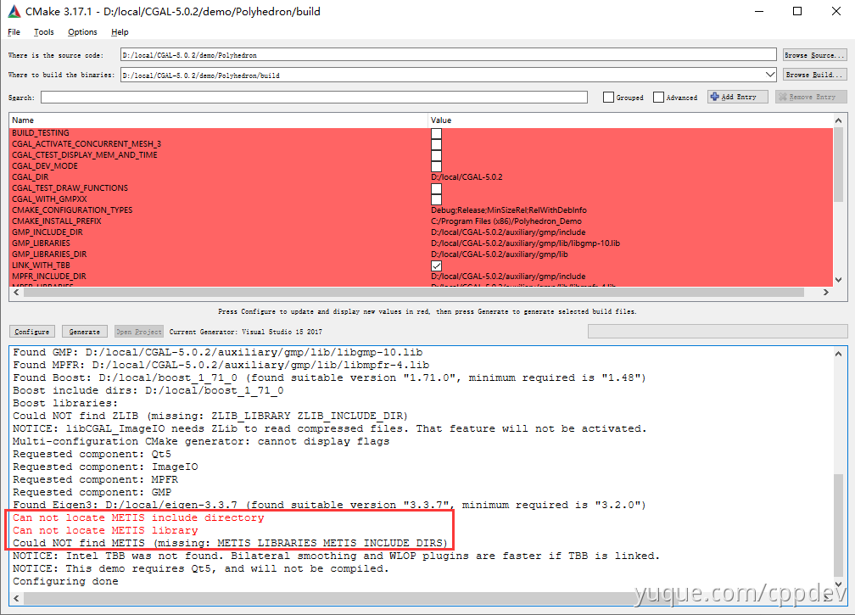Open the Tools menu
The height and width of the screenshot is (615, 855).
tap(43, 32)
